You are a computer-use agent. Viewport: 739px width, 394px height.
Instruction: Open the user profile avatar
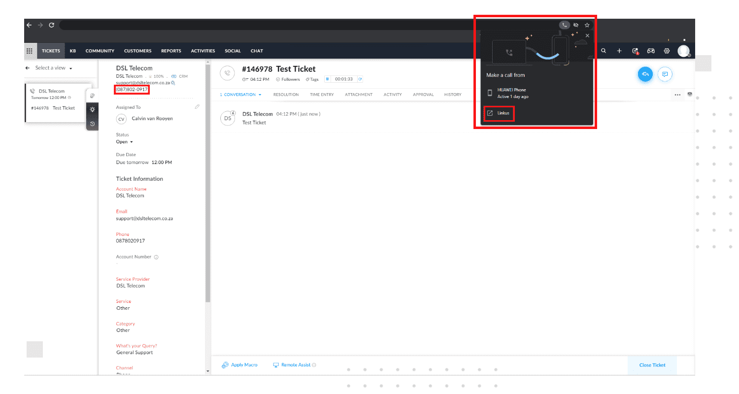tap(683, 51)
